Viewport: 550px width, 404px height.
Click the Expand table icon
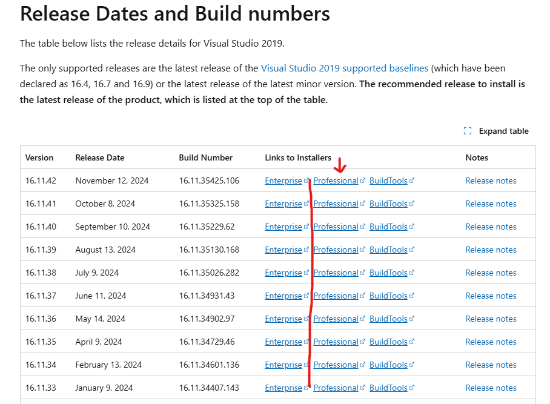(467, 131)
